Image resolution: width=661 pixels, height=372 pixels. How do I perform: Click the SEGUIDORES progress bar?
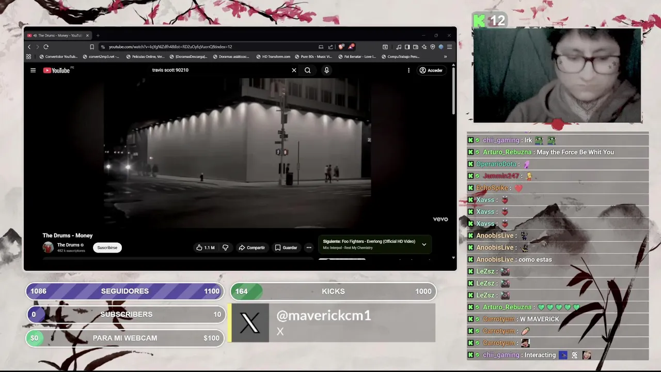[x=125, y=291]
